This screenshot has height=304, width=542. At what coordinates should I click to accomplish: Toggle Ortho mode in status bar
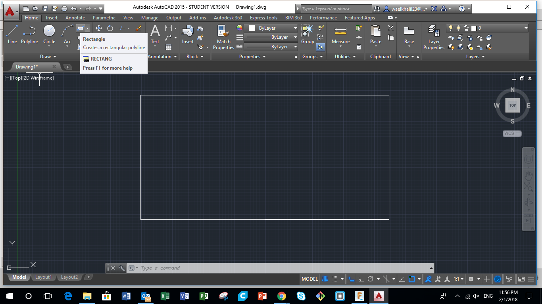[361, 279]
